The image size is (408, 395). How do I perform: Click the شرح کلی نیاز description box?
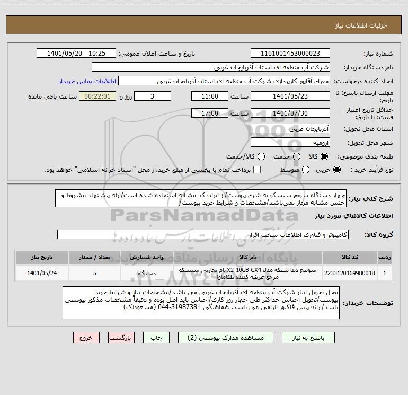click(x=201, y=199)
